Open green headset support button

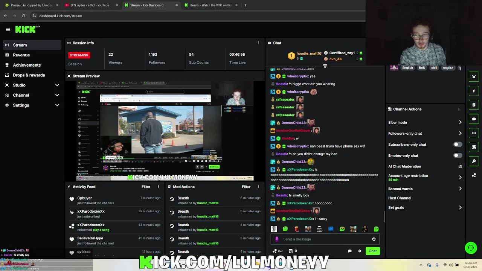(x=471, y=248)
